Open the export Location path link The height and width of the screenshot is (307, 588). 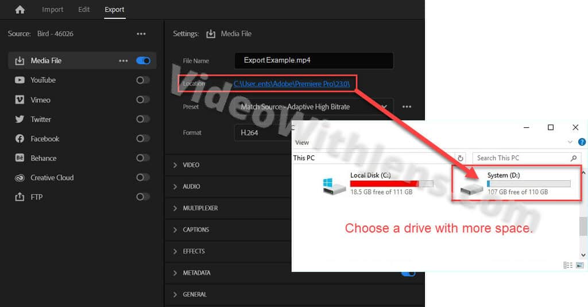[292, 84]
